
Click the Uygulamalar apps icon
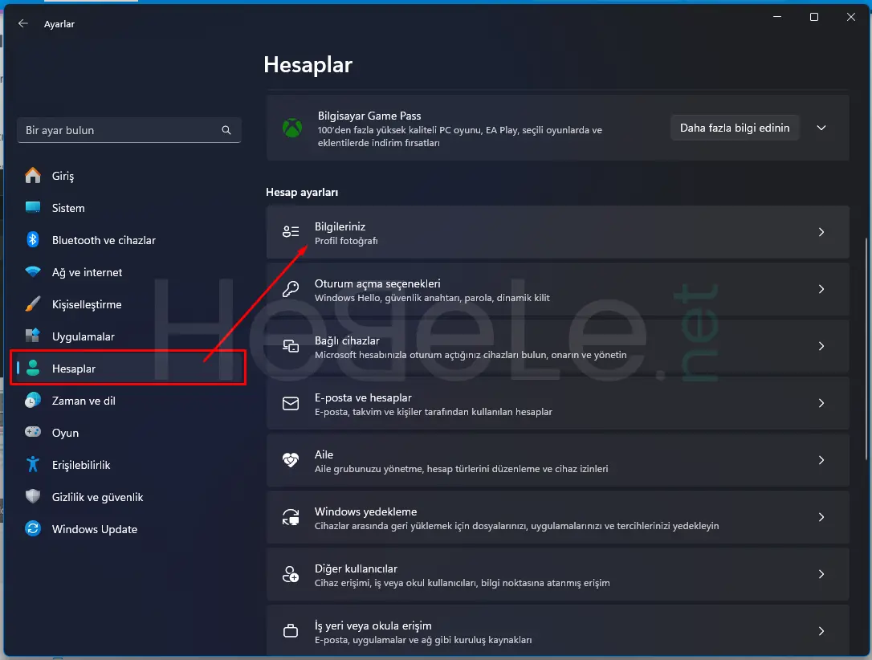click(33, 336)
